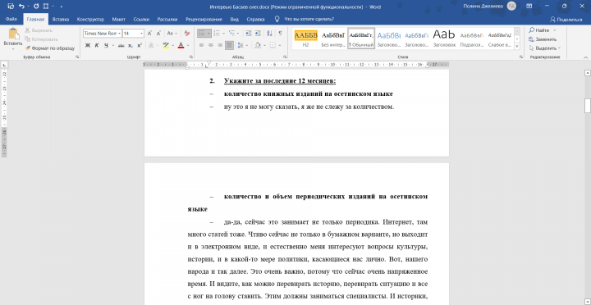Screen dimensions: 591x305
Task: Apply the large 'Заголовок' title style
Action: [444, 39]
